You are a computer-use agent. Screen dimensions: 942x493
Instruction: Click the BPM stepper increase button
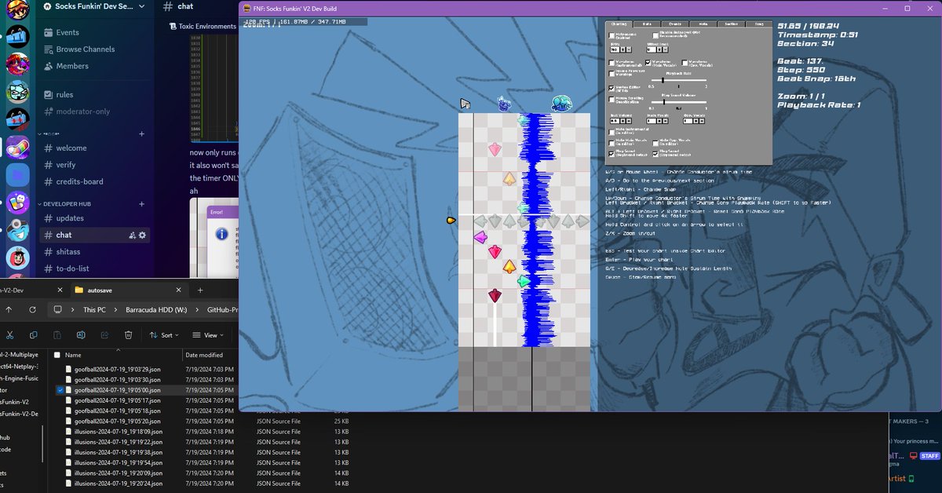tap(624, 49)
